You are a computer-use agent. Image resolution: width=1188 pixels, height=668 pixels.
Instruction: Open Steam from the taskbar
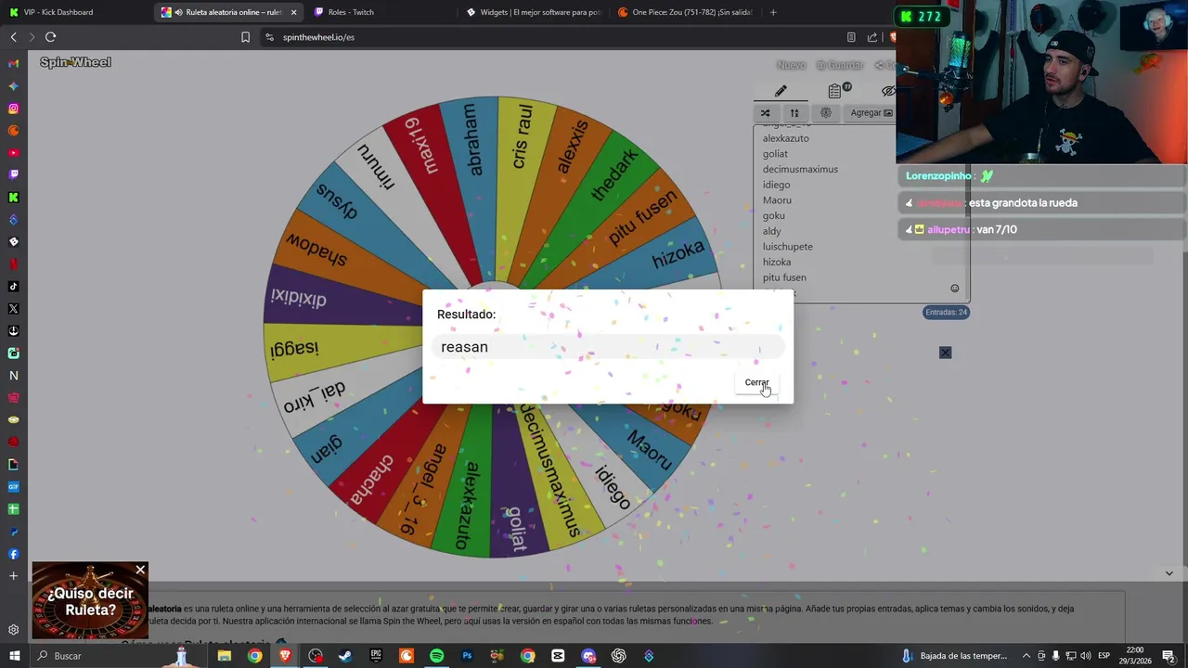[345, 656]
